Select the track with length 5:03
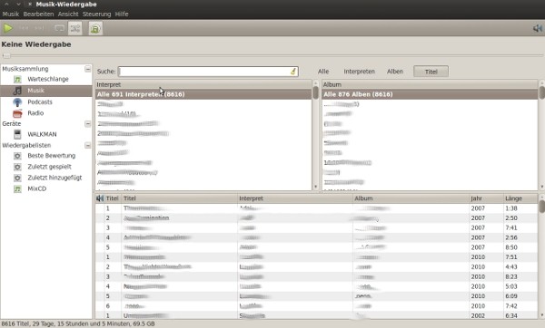The width and height of the screenshot is (545, 328). (316, 286)
